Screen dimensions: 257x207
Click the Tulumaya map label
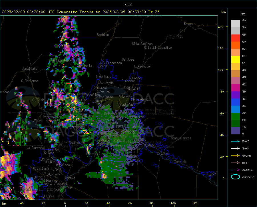point(107,82)
